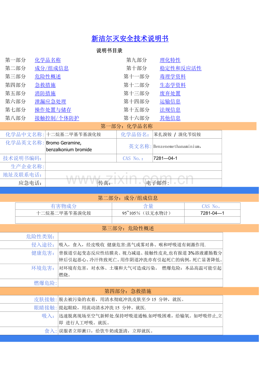The height and width of the screenshot is (368, 260).
Task: Follow the 消防措施 link
Action: [45, 93]
